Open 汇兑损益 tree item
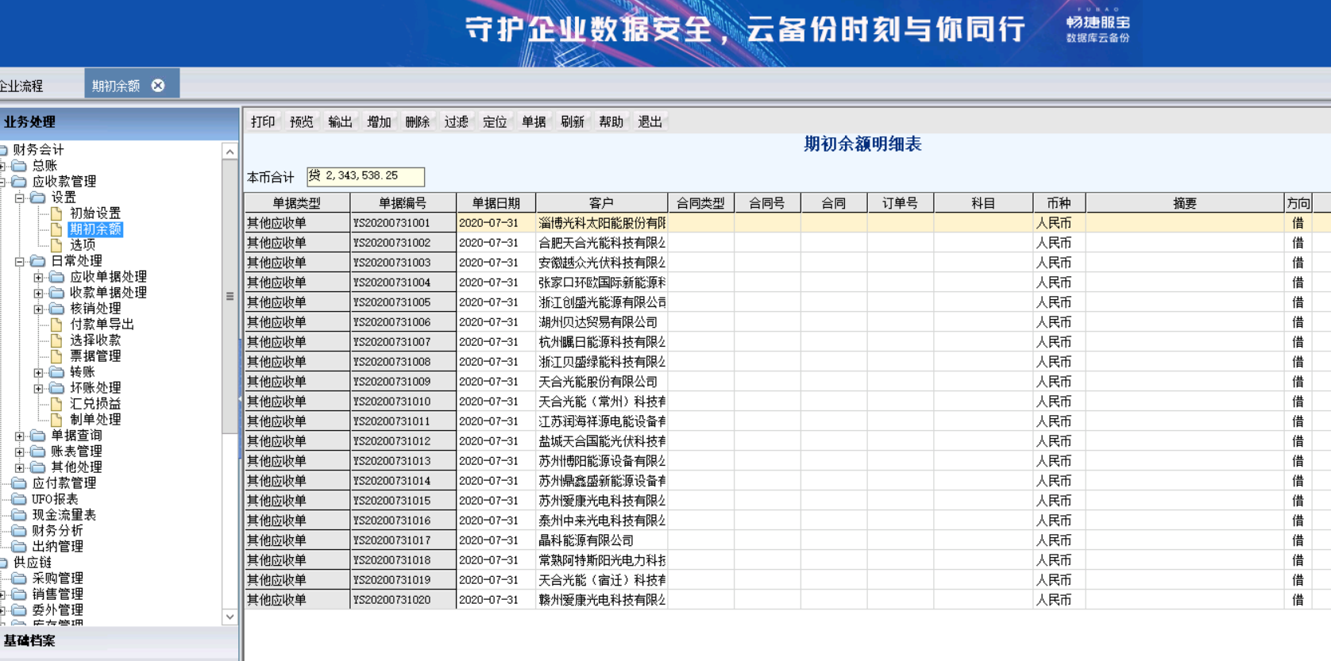The image size is (1331, 661). (x=95, y=404)
